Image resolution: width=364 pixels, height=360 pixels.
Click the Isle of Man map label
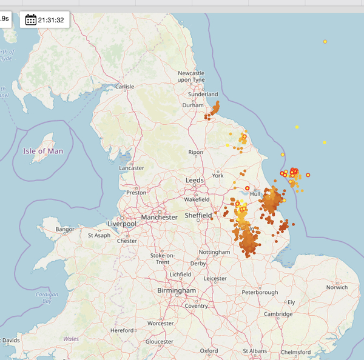pyautogui.click(x=42, y=150)
